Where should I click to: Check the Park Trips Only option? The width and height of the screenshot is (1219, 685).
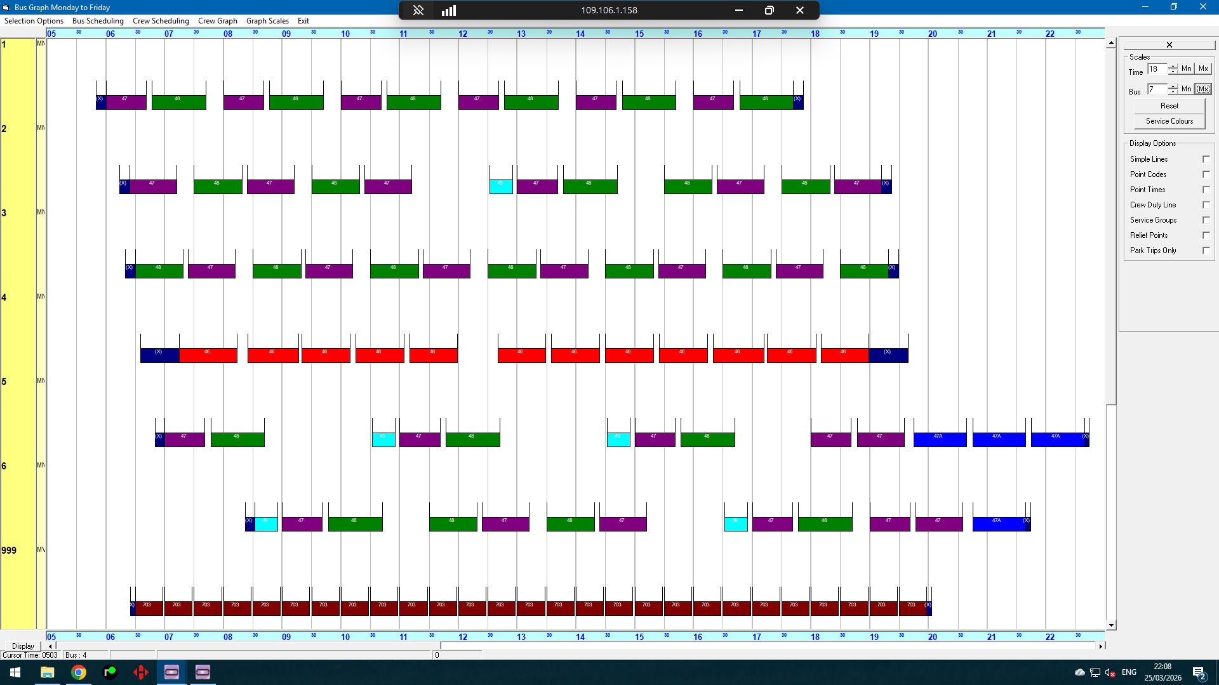(x=1206, y=251)
